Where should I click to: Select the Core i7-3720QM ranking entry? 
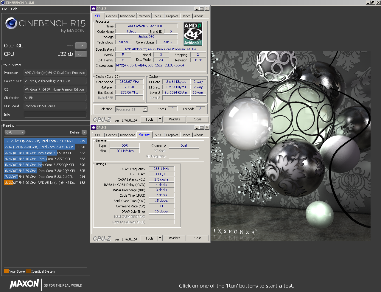[45, 165]
